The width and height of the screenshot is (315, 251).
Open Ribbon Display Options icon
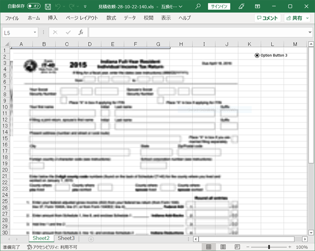(257, 6)
